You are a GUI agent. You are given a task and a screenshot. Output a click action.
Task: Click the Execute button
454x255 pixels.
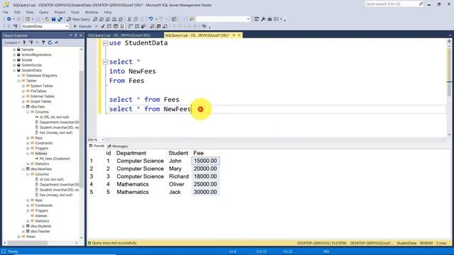pos(82,26)
